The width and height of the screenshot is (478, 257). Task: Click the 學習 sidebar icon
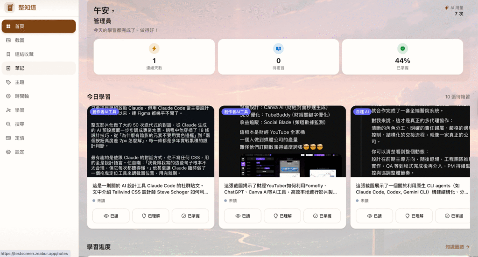[x=8, y=110]
